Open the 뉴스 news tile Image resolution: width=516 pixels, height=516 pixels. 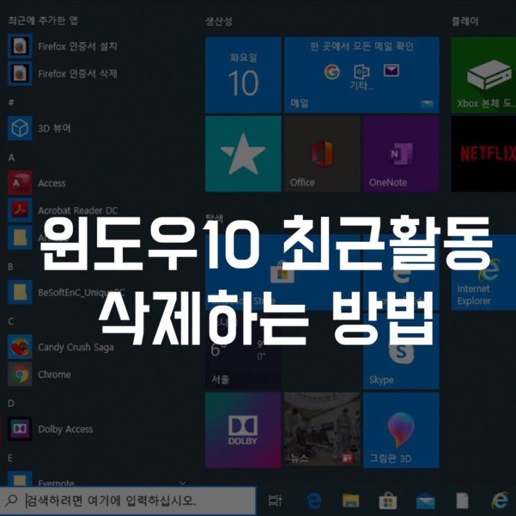[x=322, y=430]
